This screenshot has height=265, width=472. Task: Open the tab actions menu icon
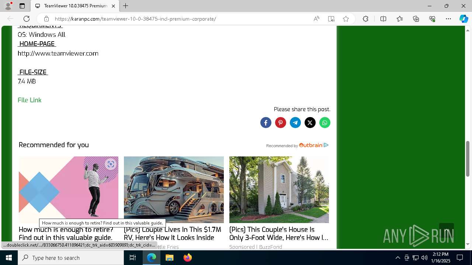22,6
